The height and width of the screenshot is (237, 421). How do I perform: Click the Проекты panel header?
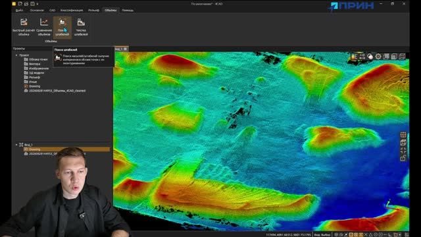coord(19,49)
